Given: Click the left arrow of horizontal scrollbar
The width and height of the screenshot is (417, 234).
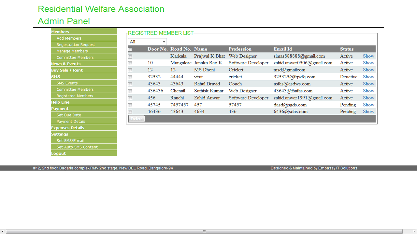Looking at the screenshot, I should tap(3, 231).
